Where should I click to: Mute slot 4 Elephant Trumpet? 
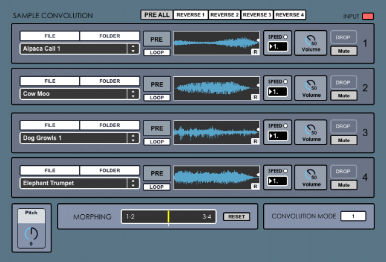point(344,185)
